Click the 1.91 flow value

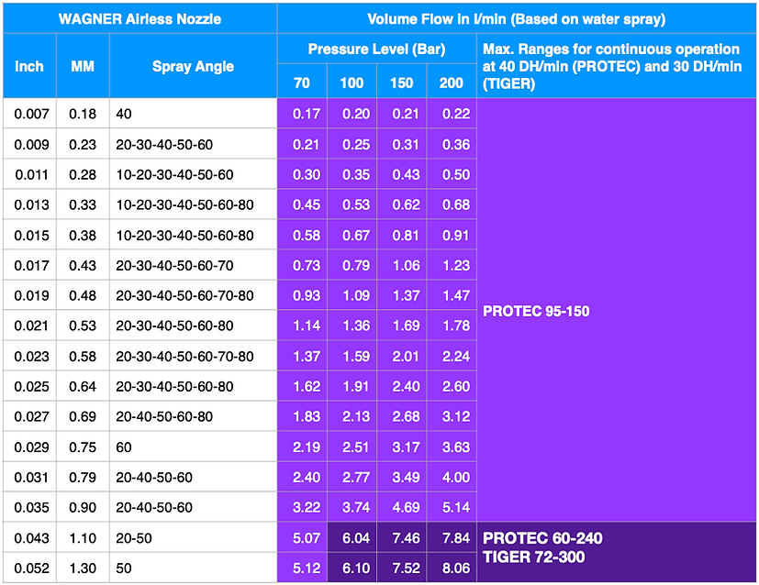tap(352, 386)
